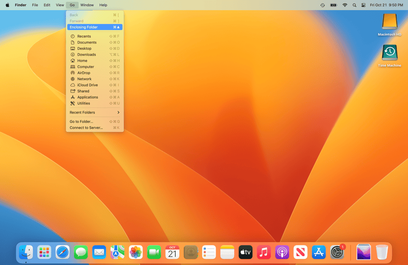Screen dimensions: 408x265
Task: Click the date and time display
Action: (386, 5)
